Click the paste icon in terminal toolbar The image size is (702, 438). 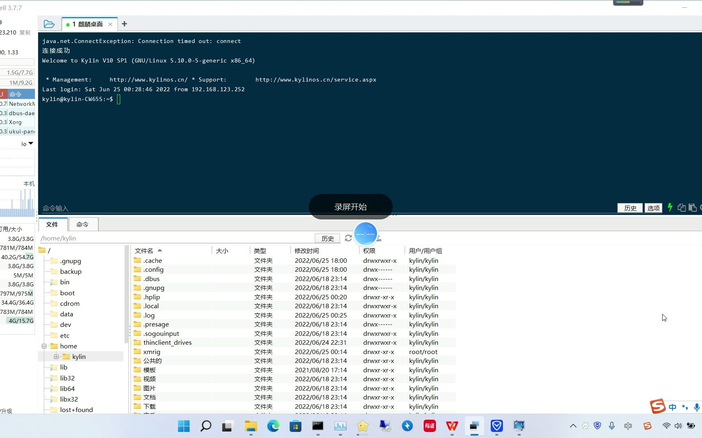click(x=693, y=208)
